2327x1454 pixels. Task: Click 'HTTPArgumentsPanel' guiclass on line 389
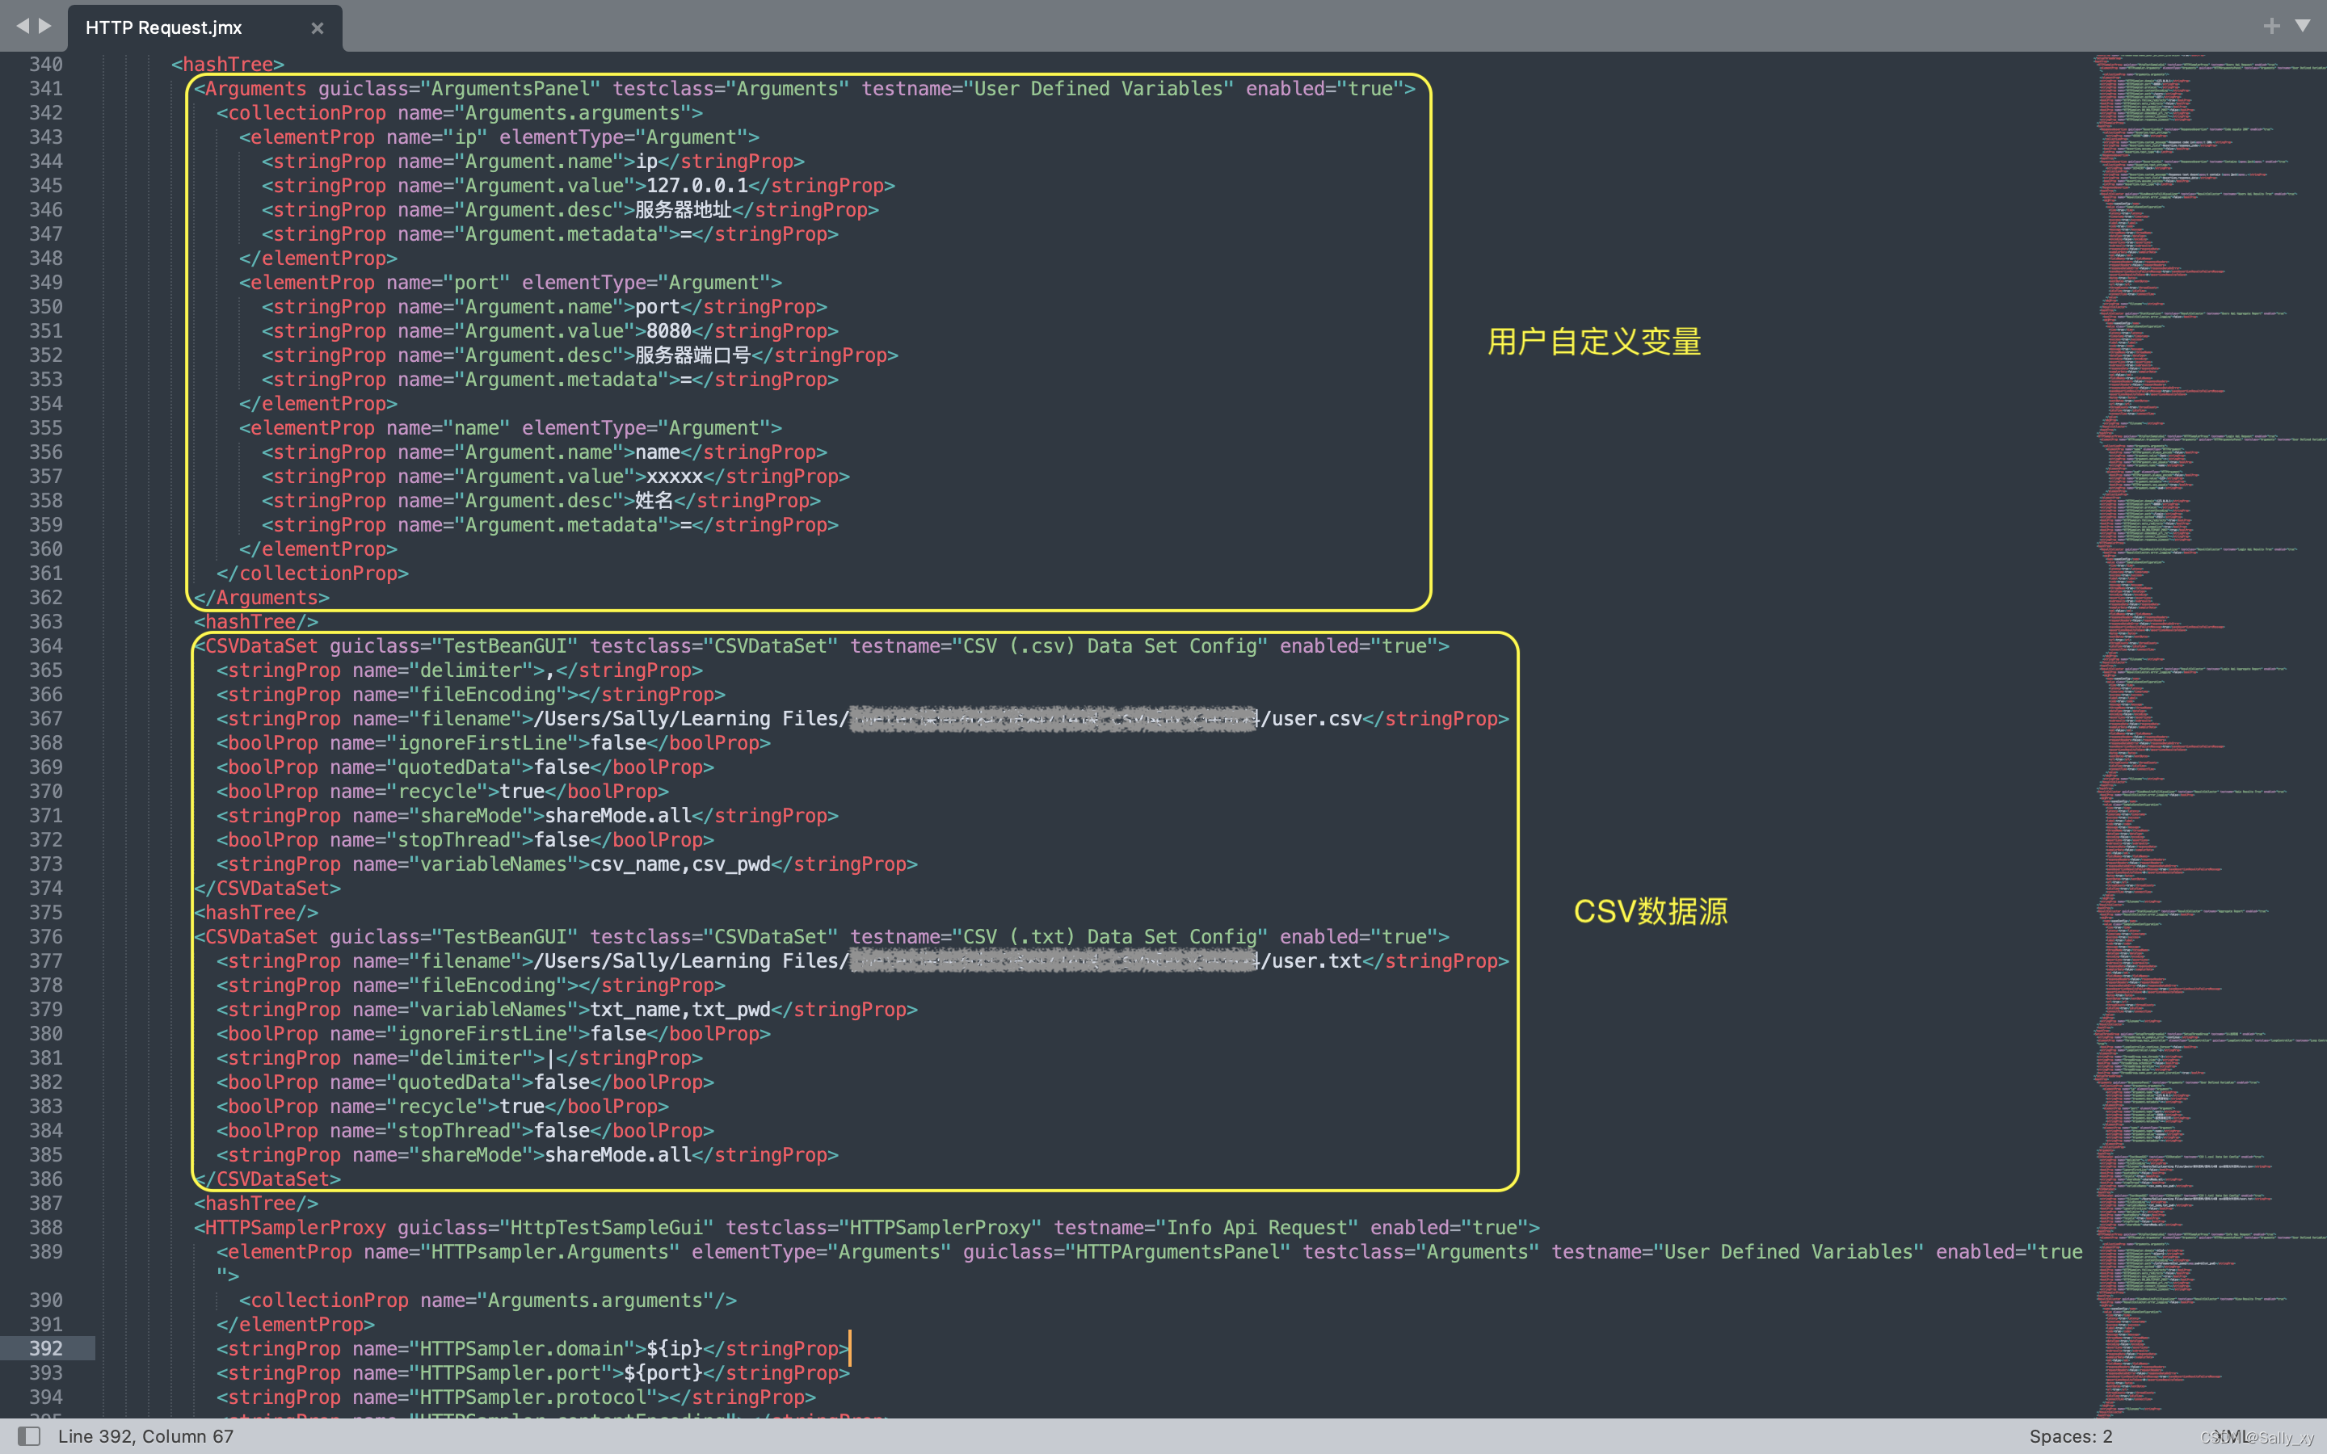[1177, 1251]
